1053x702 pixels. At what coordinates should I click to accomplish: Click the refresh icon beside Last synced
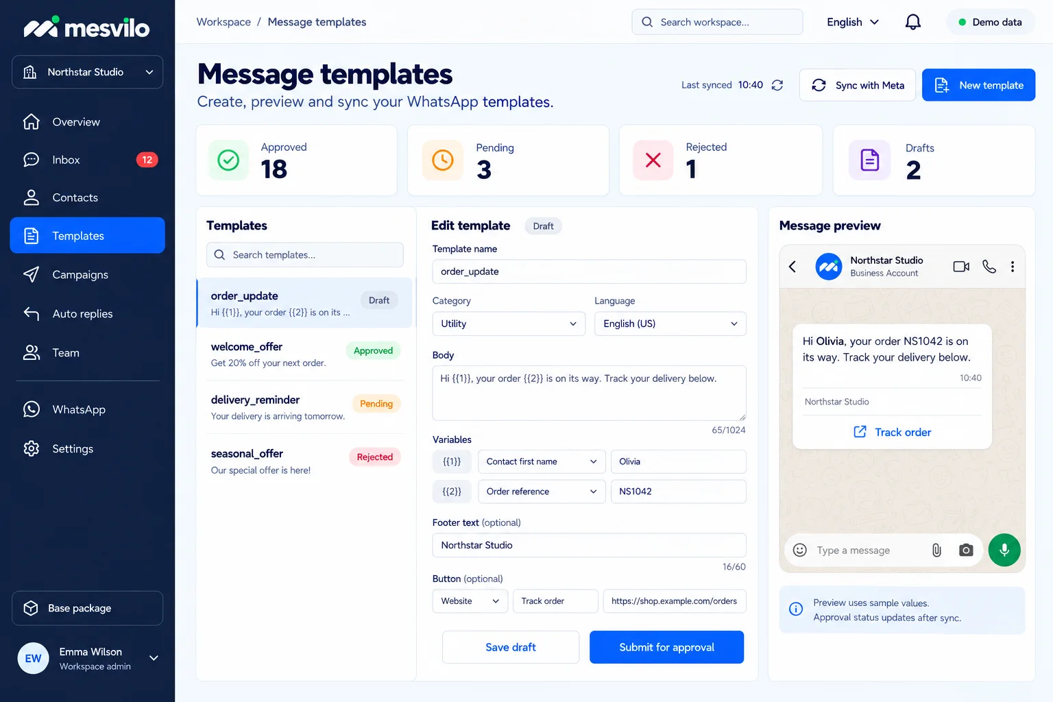point(777,85)
